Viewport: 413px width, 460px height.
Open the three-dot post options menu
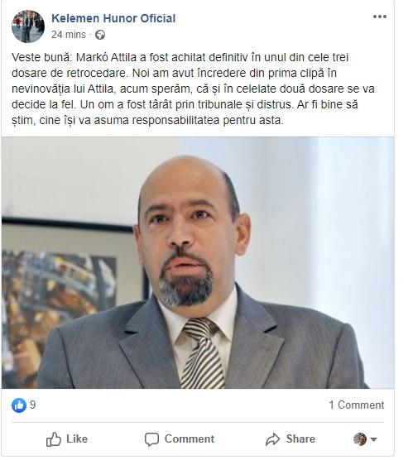(x=380, y=17)
